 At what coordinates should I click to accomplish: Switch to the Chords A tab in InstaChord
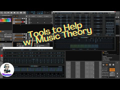pyautogui.click(x=73, y=49)
